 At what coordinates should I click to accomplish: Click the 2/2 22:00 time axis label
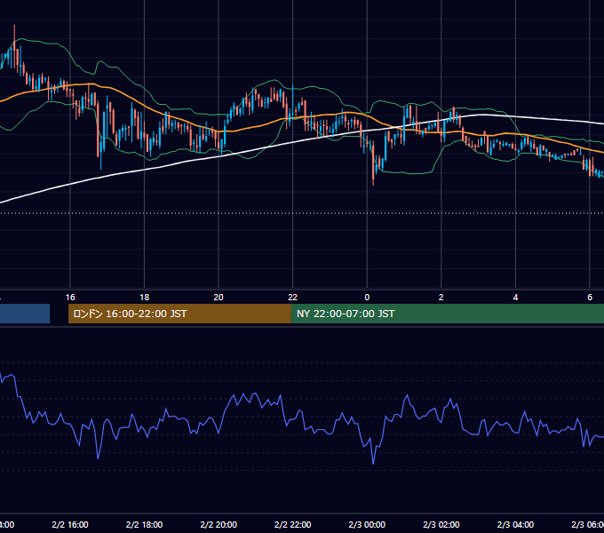click(293, 524)
